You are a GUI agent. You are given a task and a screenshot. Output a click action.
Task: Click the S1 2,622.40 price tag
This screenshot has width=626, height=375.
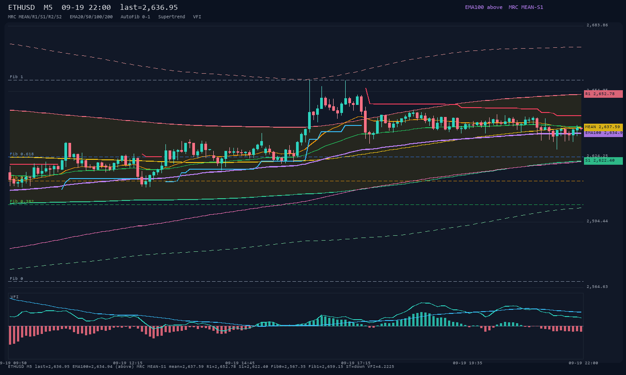click(603, 161)
